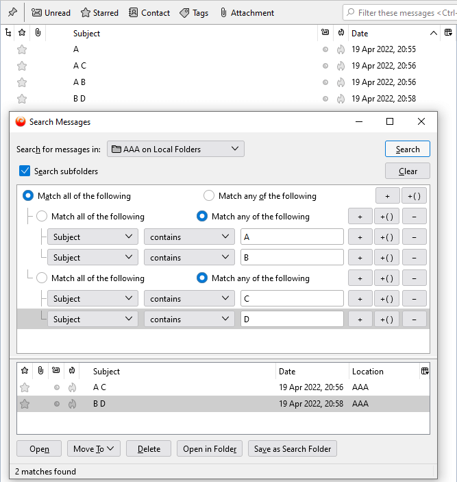Click the pin icon in quick filter bar
This screenshot has width=457, height=482.
12,12
